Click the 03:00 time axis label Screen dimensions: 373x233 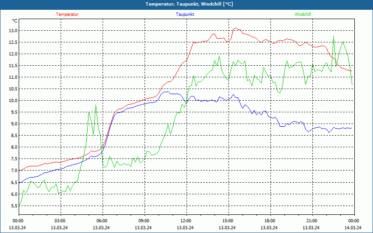point(61,221)
